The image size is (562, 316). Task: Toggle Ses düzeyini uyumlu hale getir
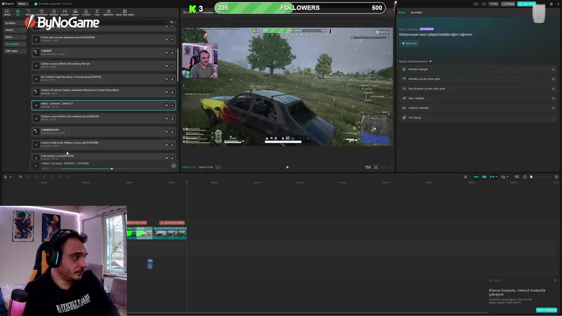(x=553, y=89)
